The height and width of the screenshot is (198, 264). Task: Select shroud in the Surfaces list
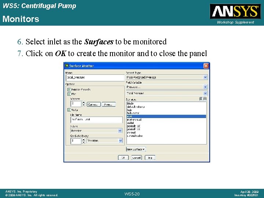[x=166, y=132]
